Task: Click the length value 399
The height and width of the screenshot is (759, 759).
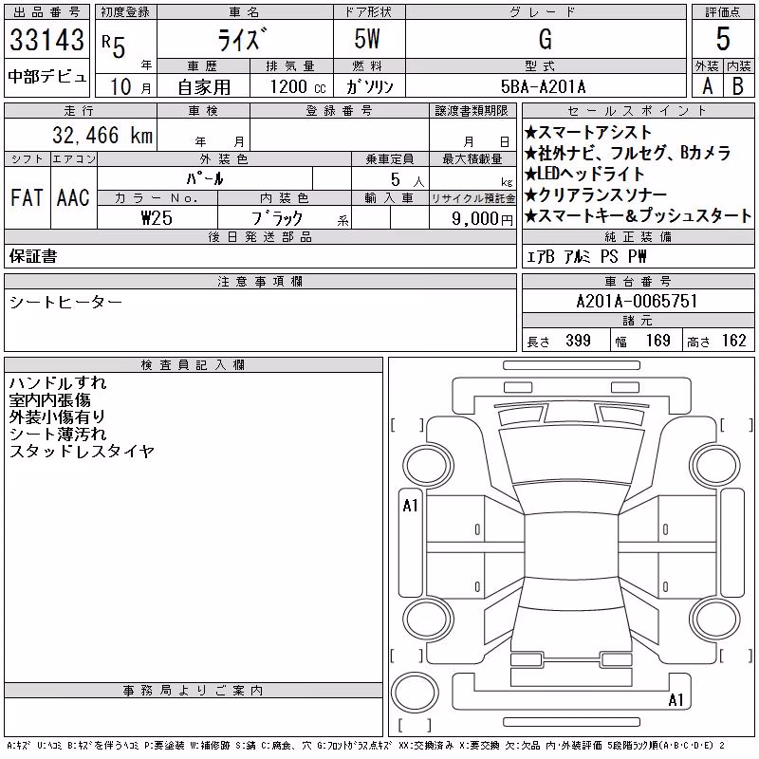Action: 578,341
